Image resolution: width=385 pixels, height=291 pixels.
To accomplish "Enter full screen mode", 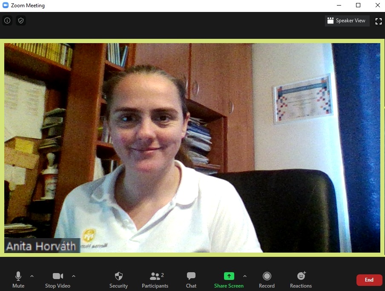I will coord(378,21).
